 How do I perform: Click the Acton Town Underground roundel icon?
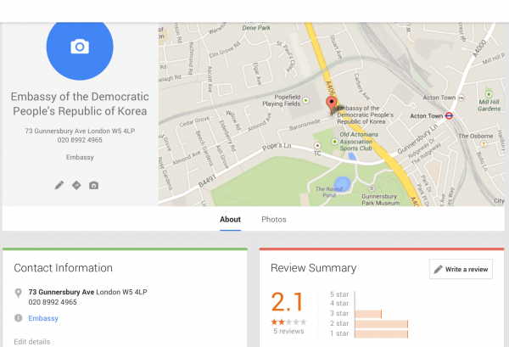point(449,115)
